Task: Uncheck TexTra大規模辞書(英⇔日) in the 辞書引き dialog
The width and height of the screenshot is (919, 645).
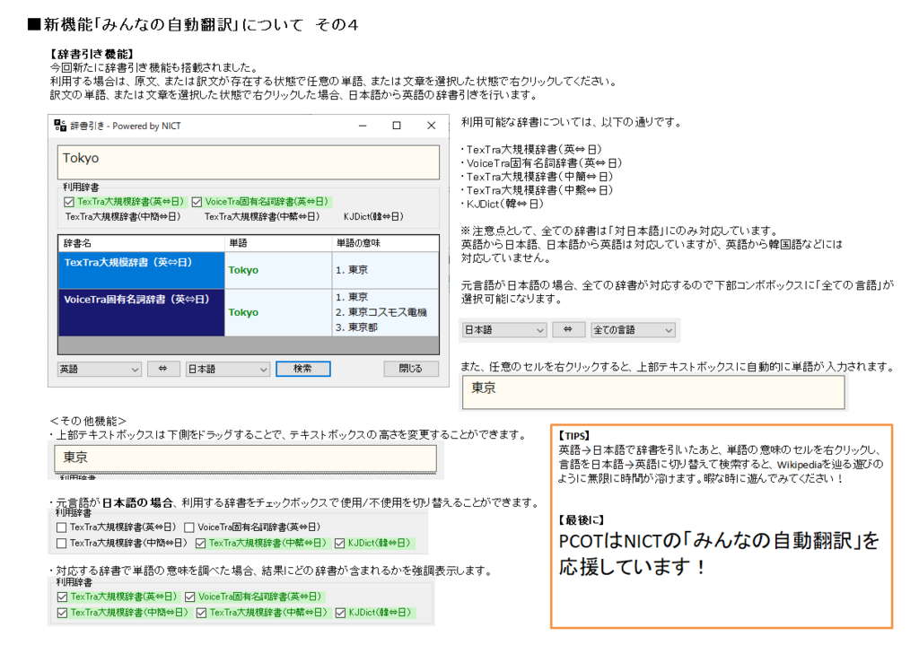Action: coord(69,202)
